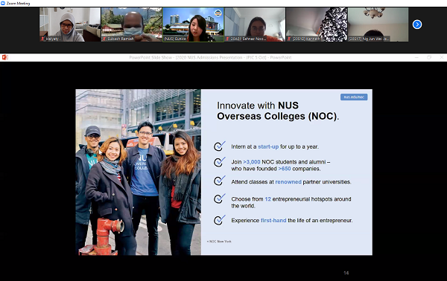Select (NUS) Eunice's video thumbnail
The image size is (447, 281).
[193, 25]
